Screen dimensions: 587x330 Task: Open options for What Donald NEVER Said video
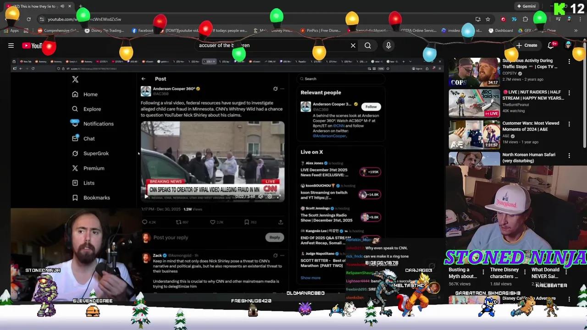[x=566, y=272]
